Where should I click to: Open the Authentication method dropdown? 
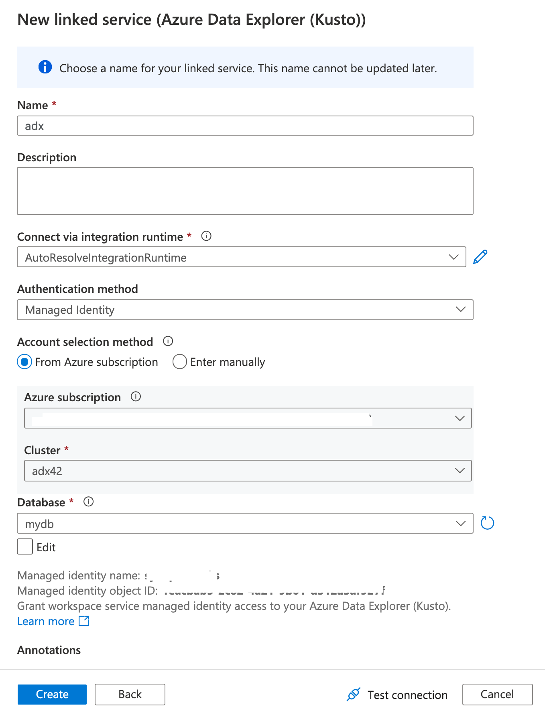(x=245, y=310)
